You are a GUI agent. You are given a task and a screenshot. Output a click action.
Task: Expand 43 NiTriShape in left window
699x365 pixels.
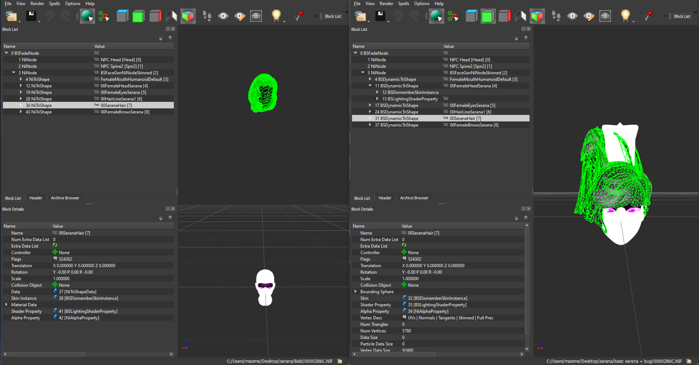(x=21, y=112)
